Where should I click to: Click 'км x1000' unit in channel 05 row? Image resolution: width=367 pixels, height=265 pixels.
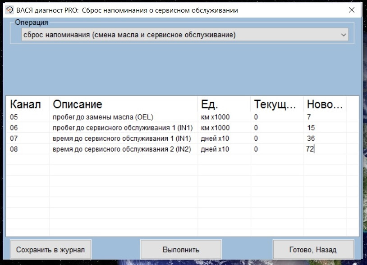(215, 117)
